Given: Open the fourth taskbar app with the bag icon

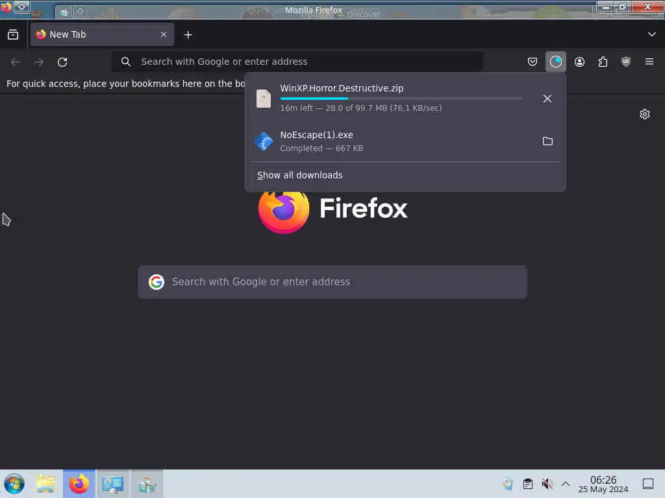Looking at the screenshot, I should (147, 484).
